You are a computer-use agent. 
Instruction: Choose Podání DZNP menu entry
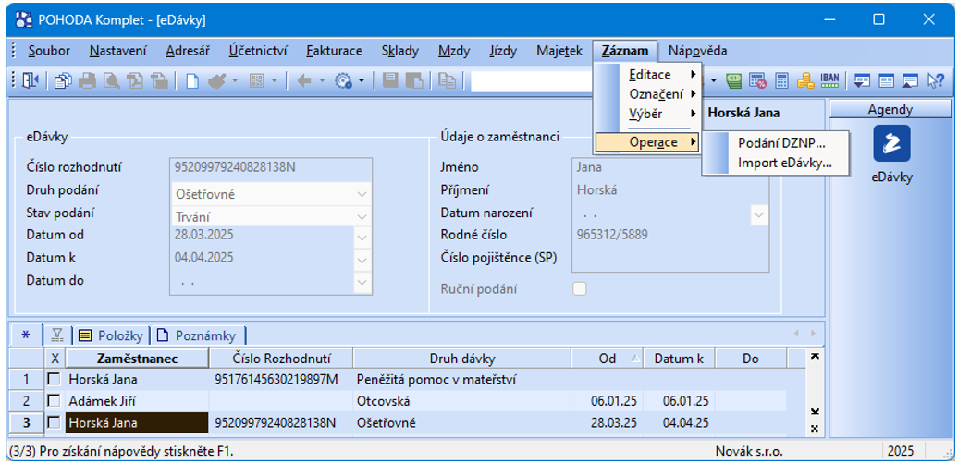click(780, 141)
